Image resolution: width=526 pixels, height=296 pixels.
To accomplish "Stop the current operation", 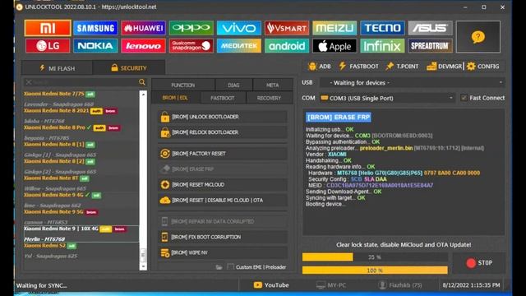I will (479, 263).
